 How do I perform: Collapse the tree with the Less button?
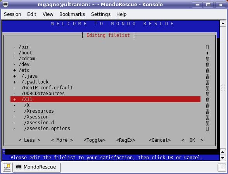click(29, 140)
